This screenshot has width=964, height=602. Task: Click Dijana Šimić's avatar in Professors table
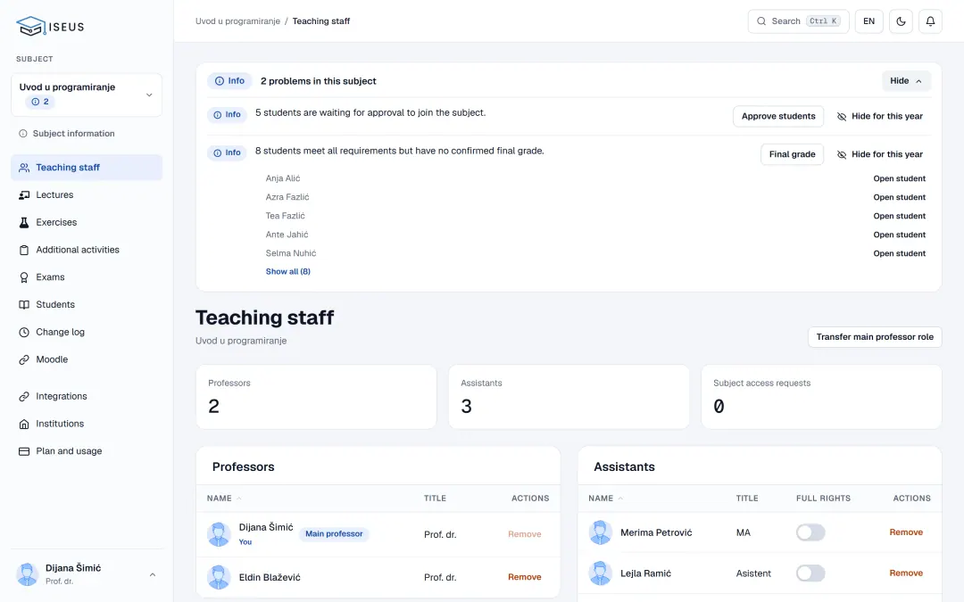[x=219, y=534]
